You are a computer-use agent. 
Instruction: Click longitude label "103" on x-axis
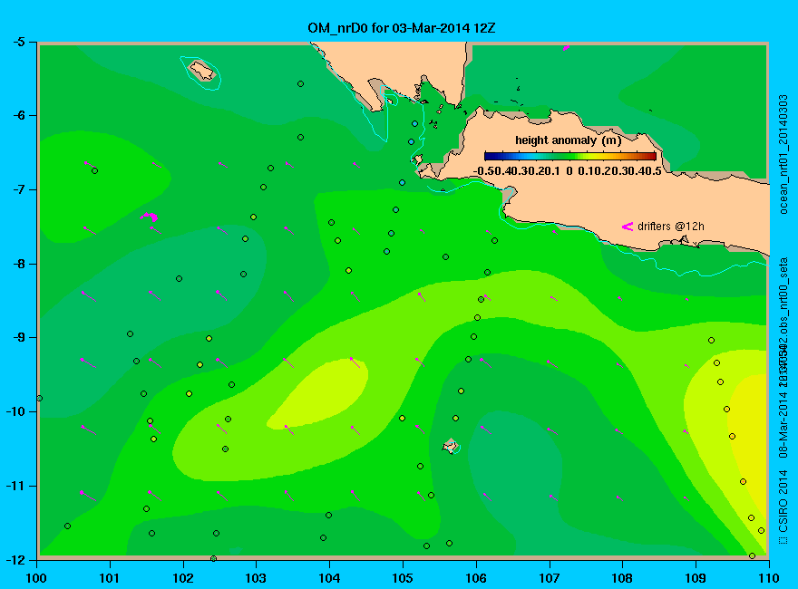pyautogui.click(x=256, y=578)
